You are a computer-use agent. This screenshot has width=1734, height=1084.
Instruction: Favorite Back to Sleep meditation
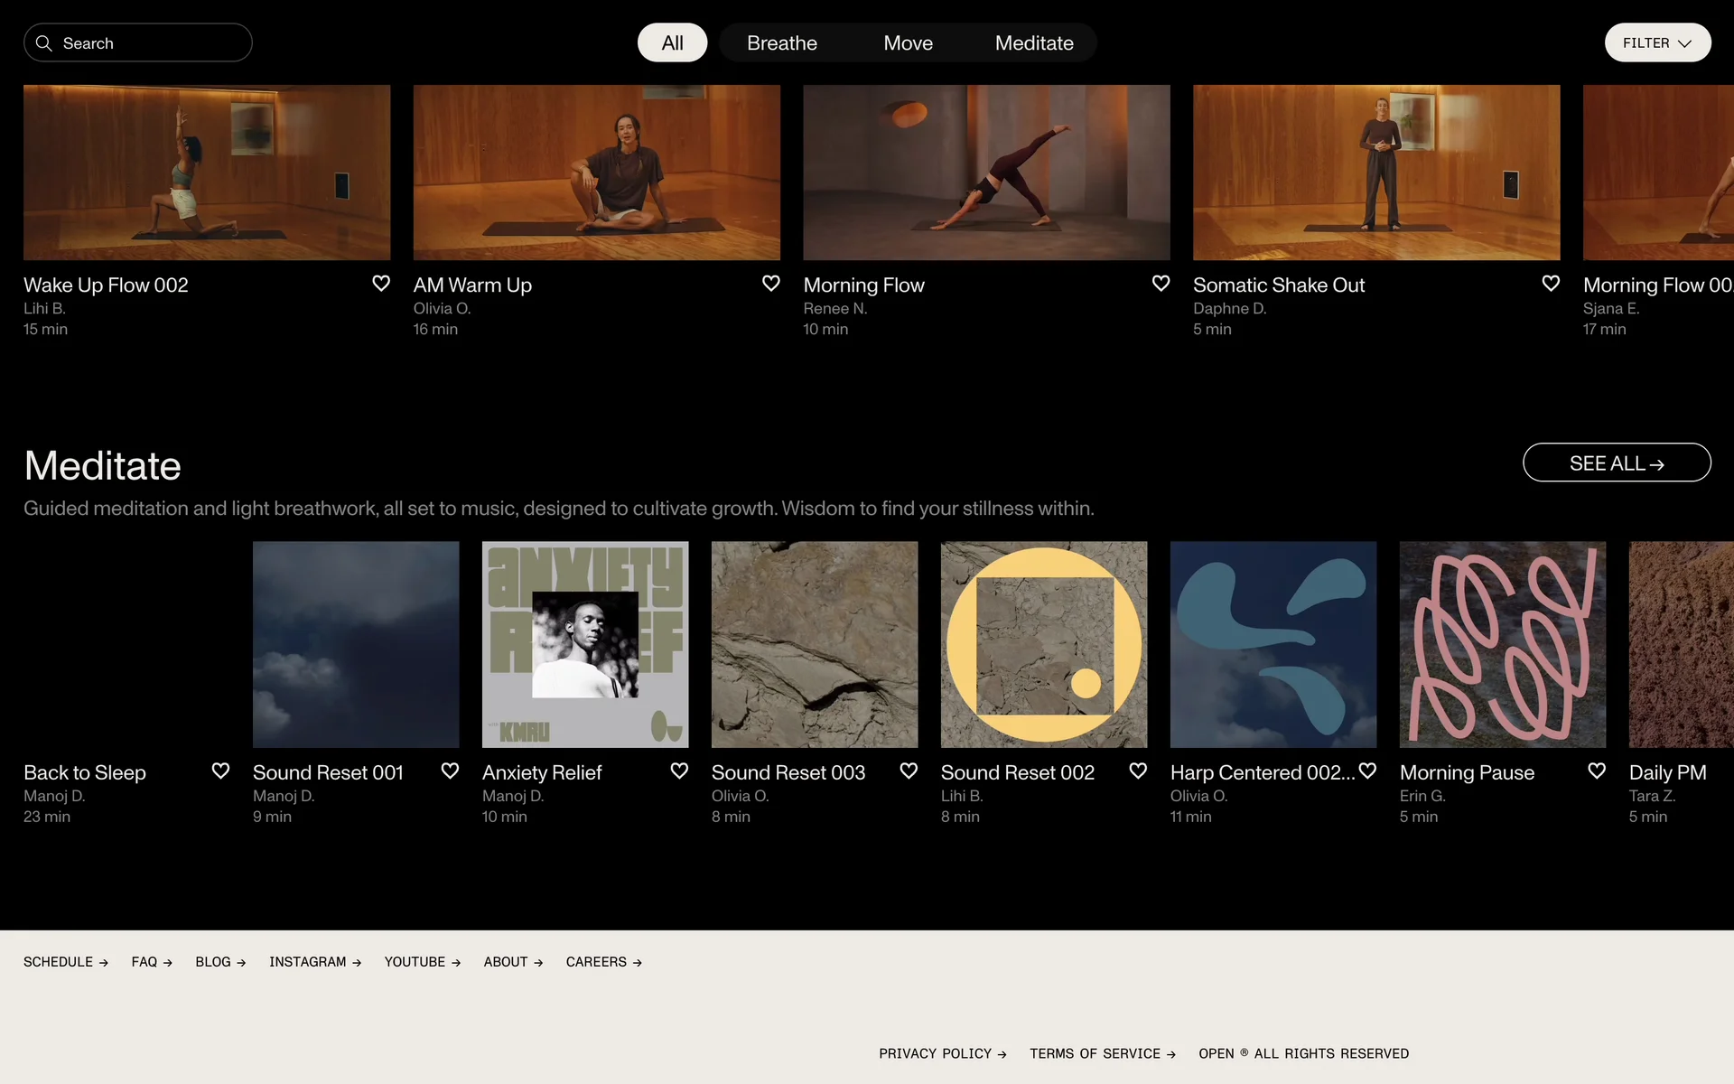220,771
